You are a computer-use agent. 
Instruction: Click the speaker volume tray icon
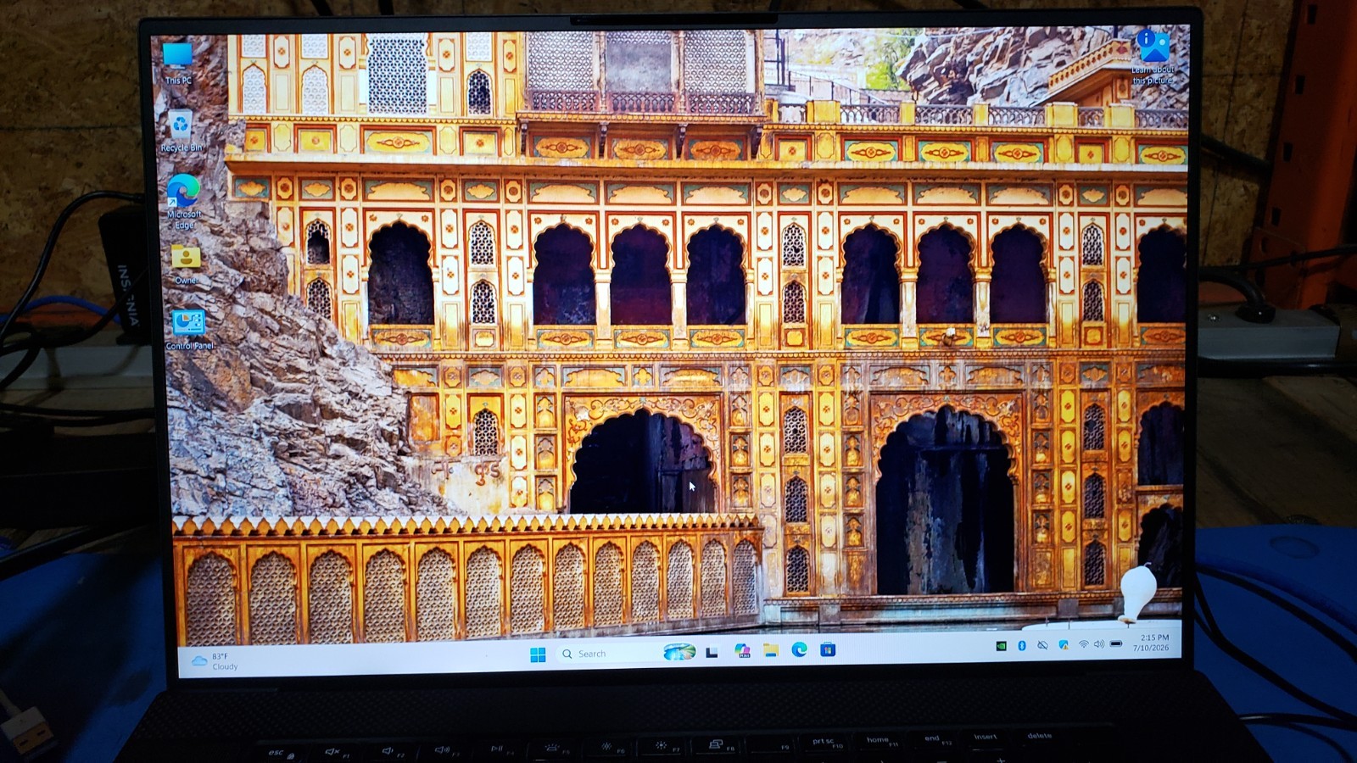1099,644
